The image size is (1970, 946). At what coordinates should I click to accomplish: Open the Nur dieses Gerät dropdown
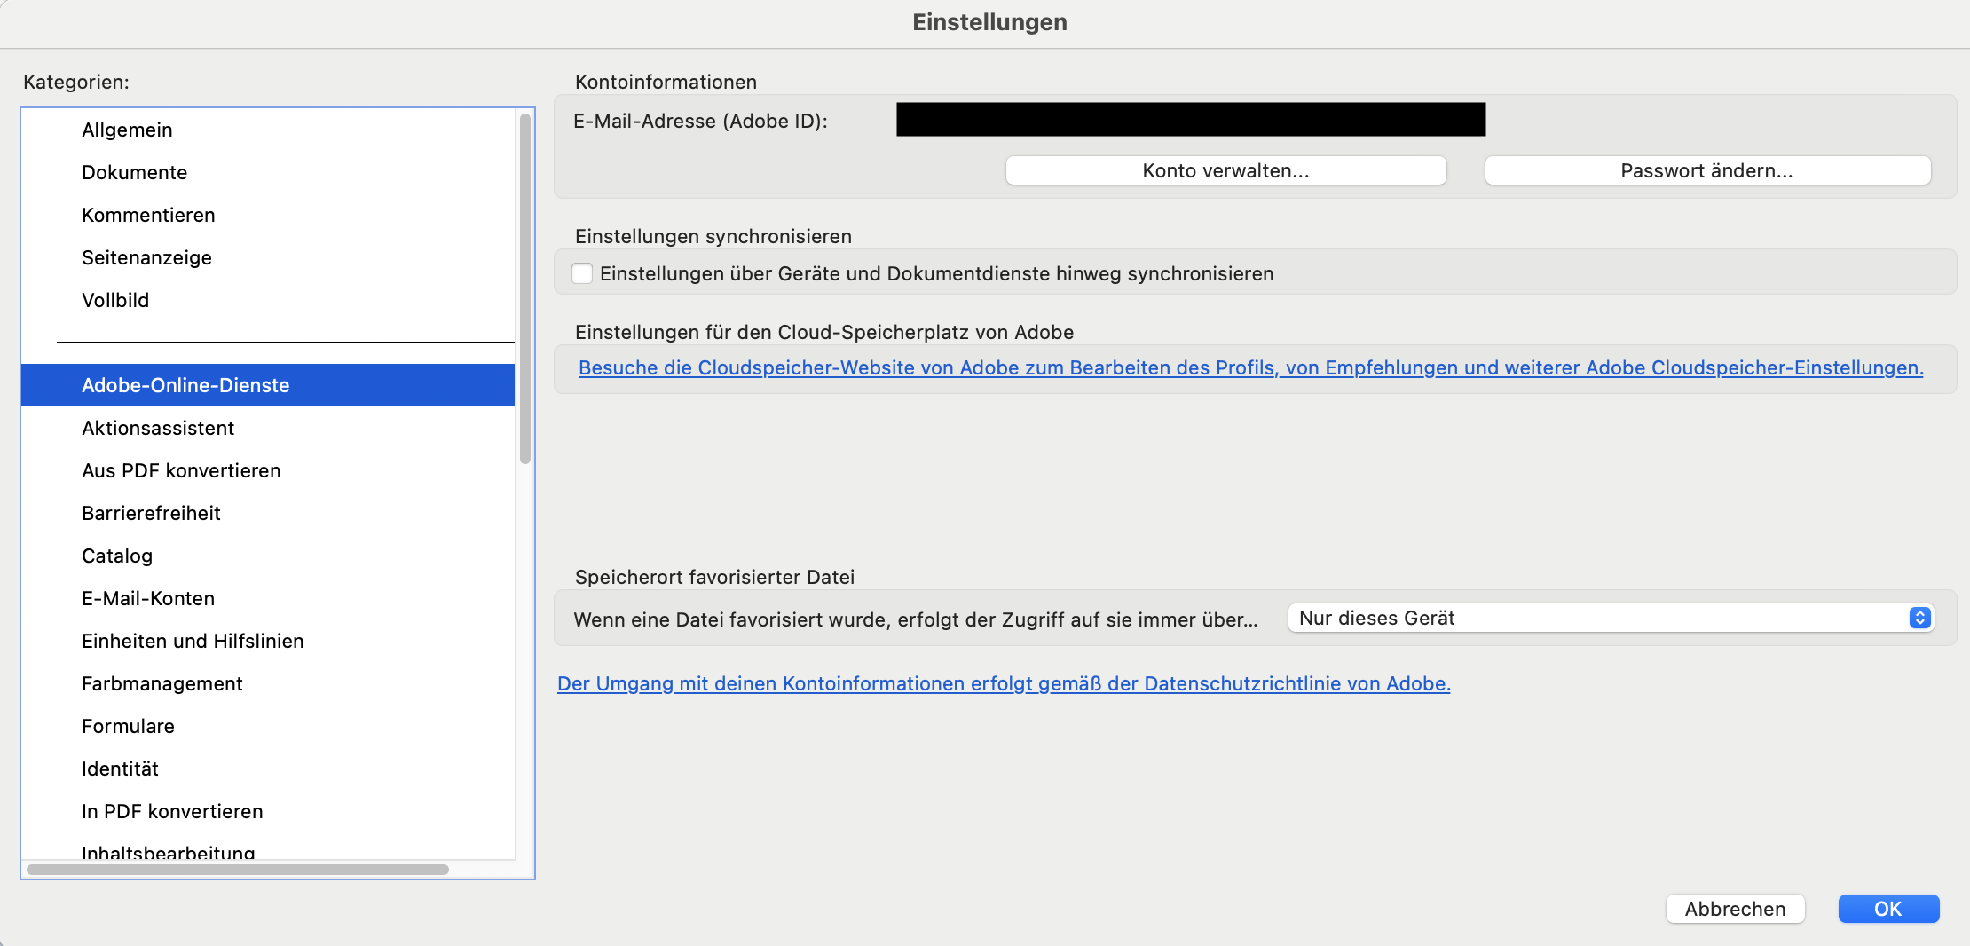1611,618
